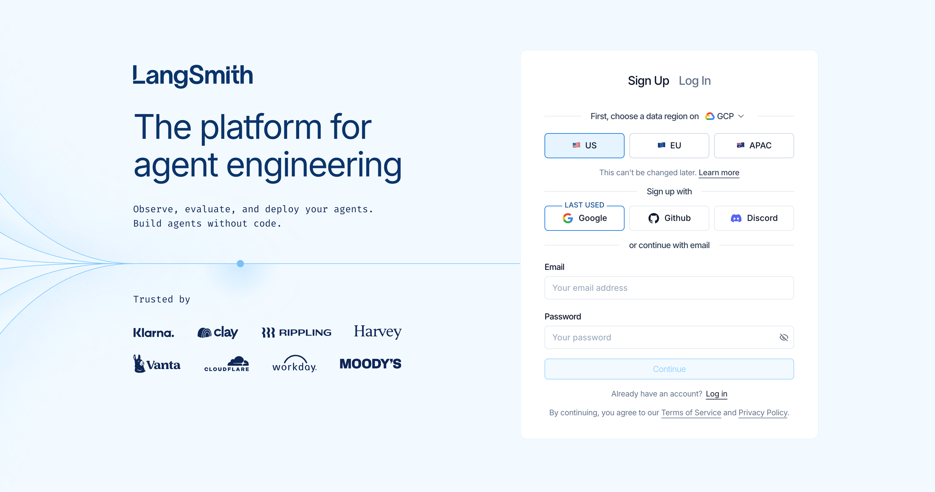Click 'This can't be changed later.' text

pos(648,173)
